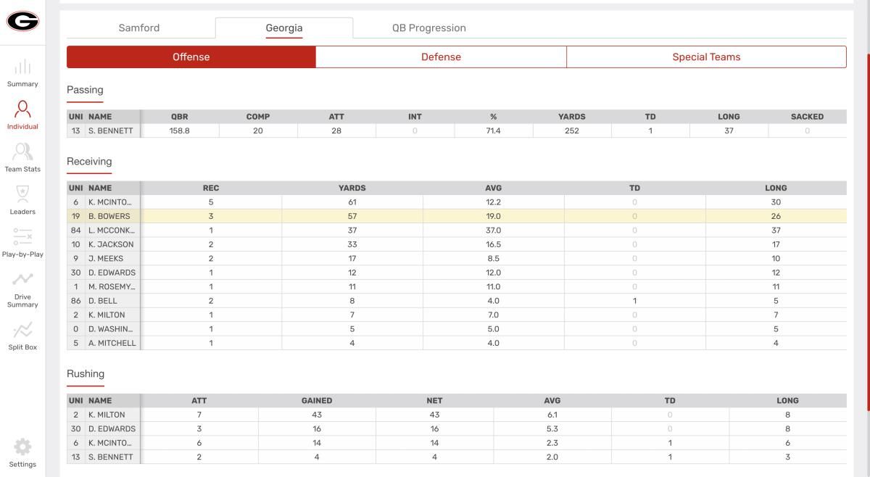Click the GAINED column header in Rushing
The width and height of the screenshot is (870, 477).
[x=317, y=401]
